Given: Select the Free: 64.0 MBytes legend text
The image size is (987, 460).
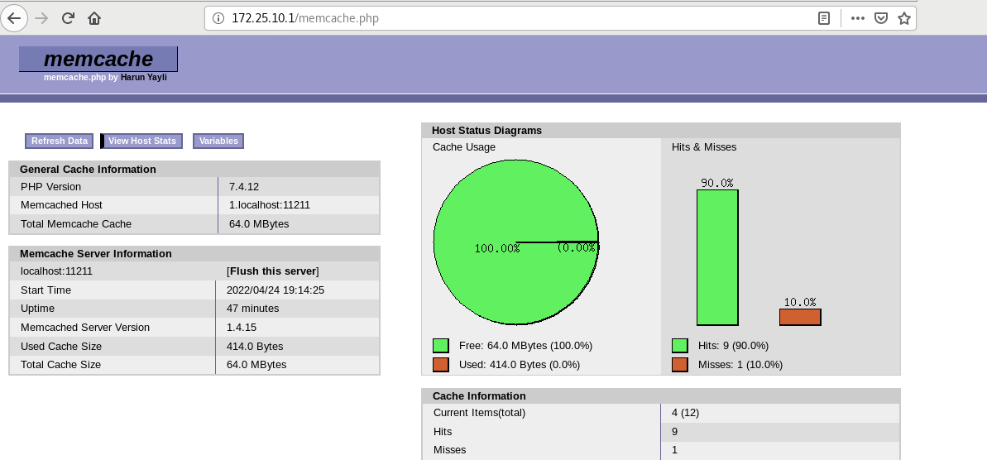Looking at the screenshot, I should click(525, 346).
